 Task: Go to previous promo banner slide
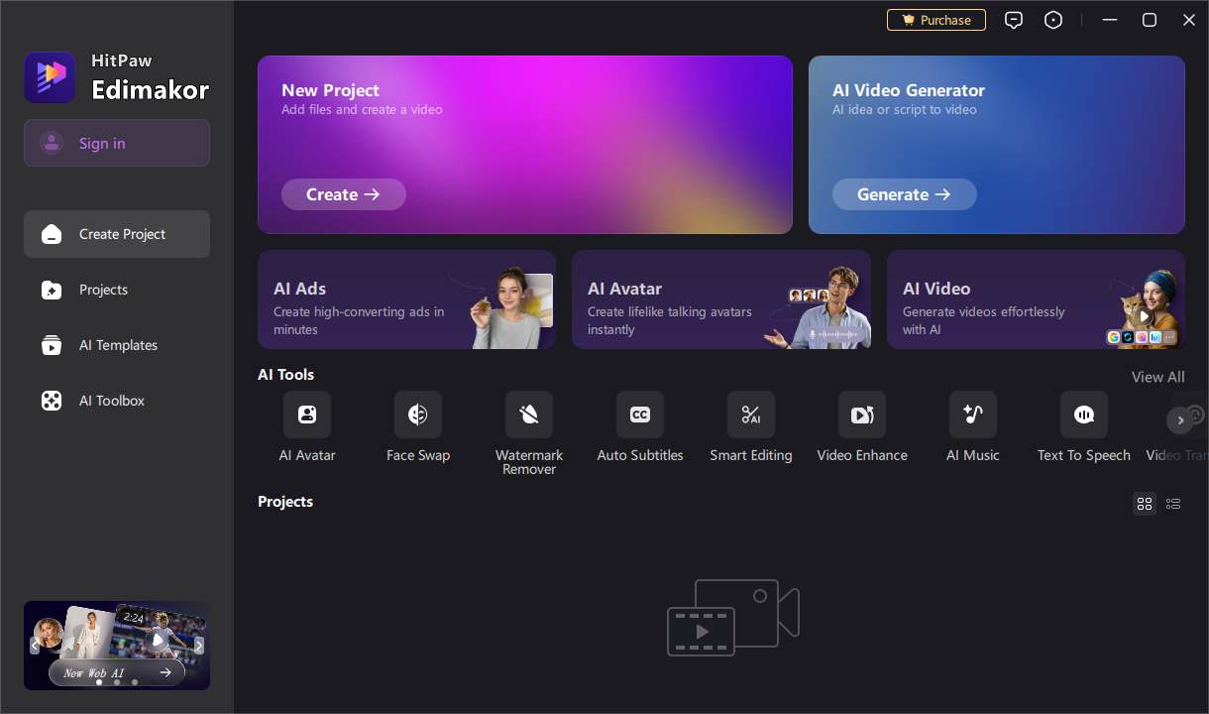(x=35, y=646)
